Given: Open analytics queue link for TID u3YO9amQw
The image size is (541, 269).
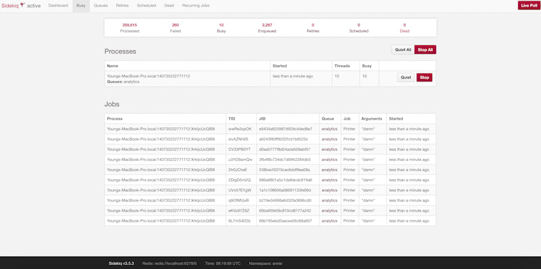Looking at the screenshot, I should pos(329,160).
